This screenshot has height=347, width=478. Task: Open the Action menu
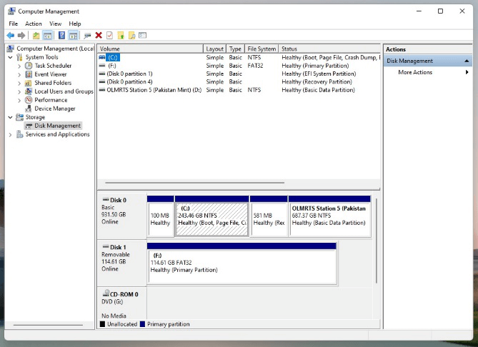pyautogui.click(x=34, y=24)
